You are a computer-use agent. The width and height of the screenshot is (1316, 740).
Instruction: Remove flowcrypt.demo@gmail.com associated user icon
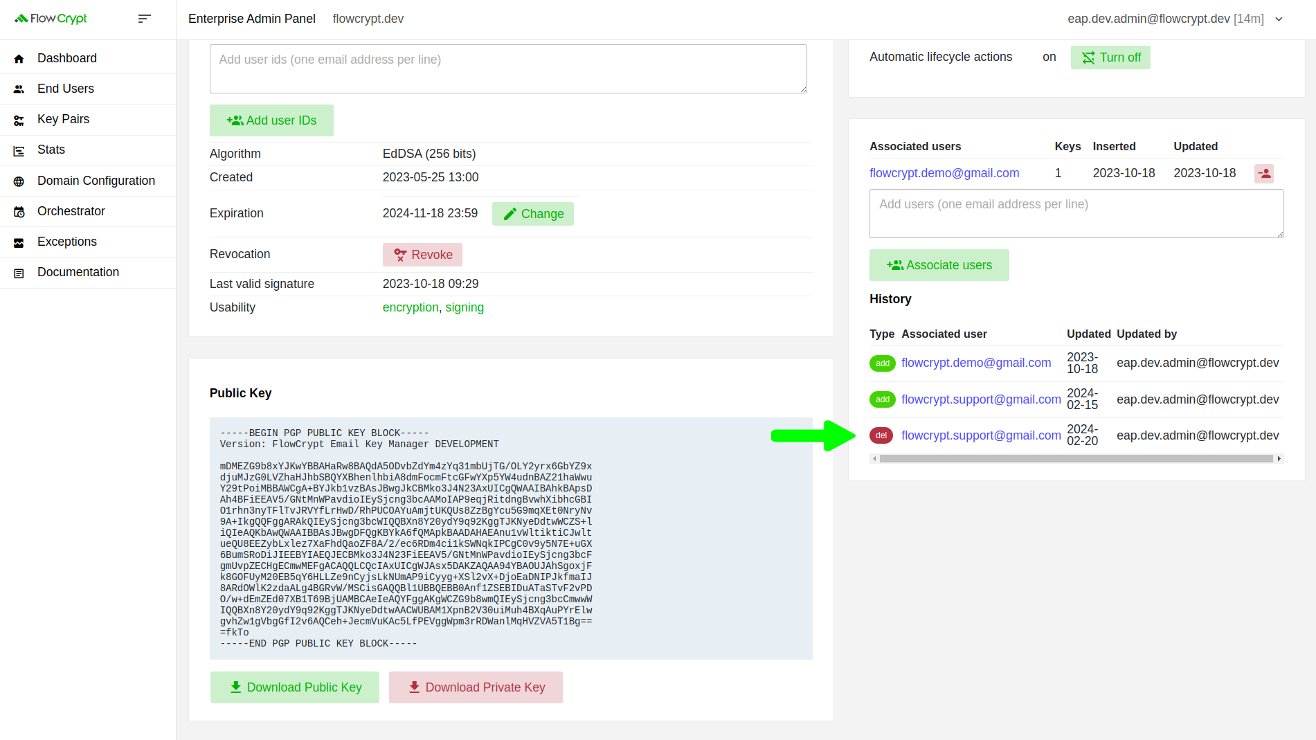(x=1263, y=174)
